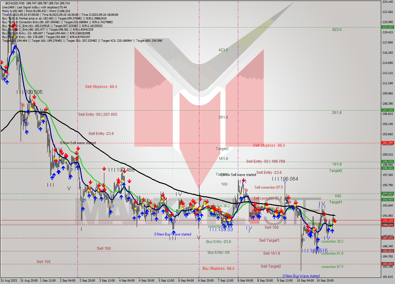This screenshot has height=284, width=395.
Task: Select the 'Last Signal is:Buy with stoploss:175.44' line
Action: pyautogui.click(x=42, y=7)
